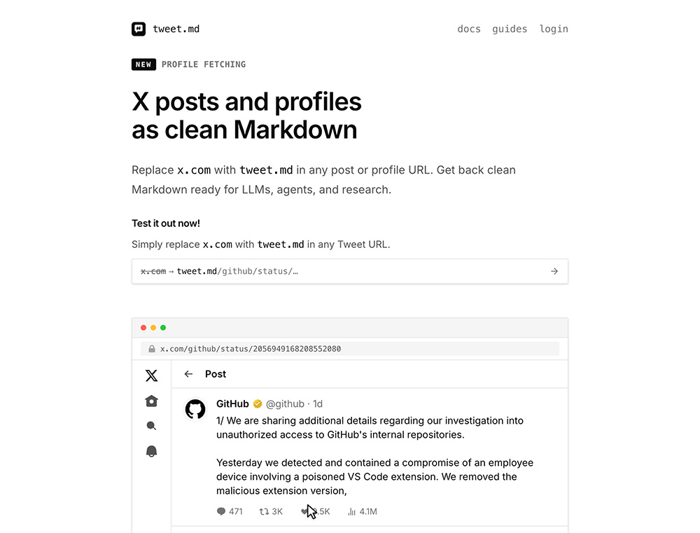Image resolution: width=700 pixels, height=533 pixels.
Task: Submit URL with the arrow button
Action: (x=554, y=271)
